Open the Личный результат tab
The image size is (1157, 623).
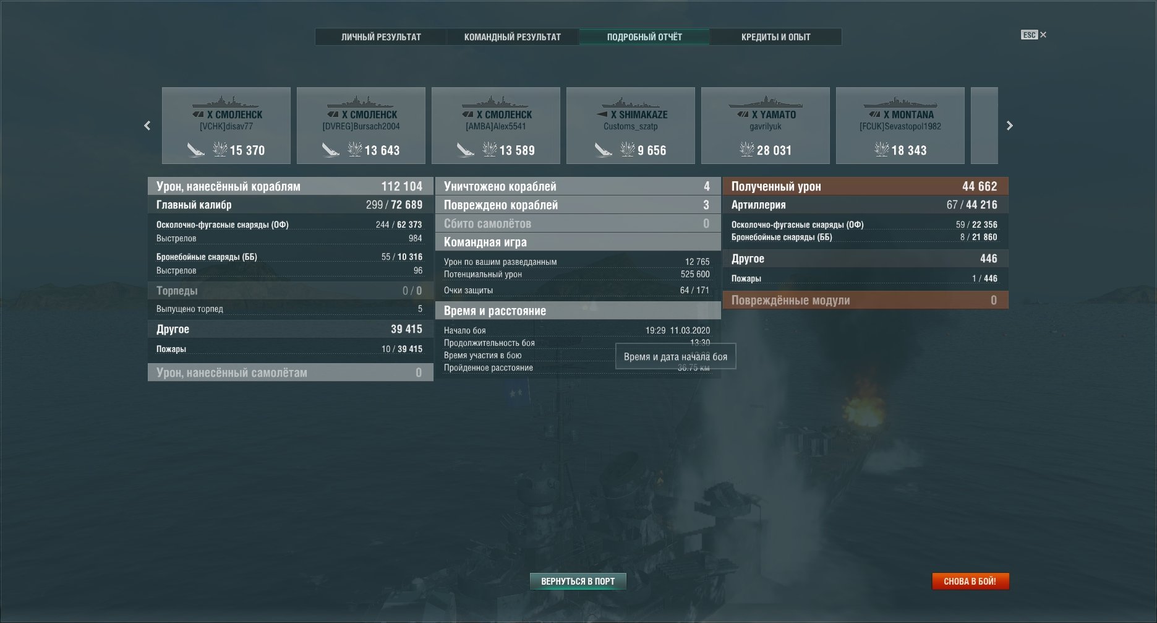[381, 37]
